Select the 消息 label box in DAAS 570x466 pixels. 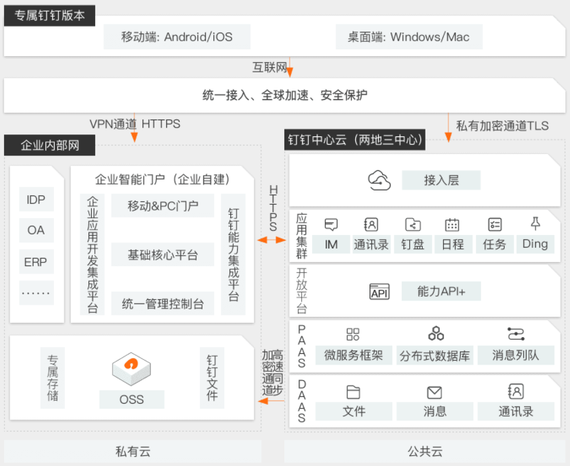pos(435,411)
